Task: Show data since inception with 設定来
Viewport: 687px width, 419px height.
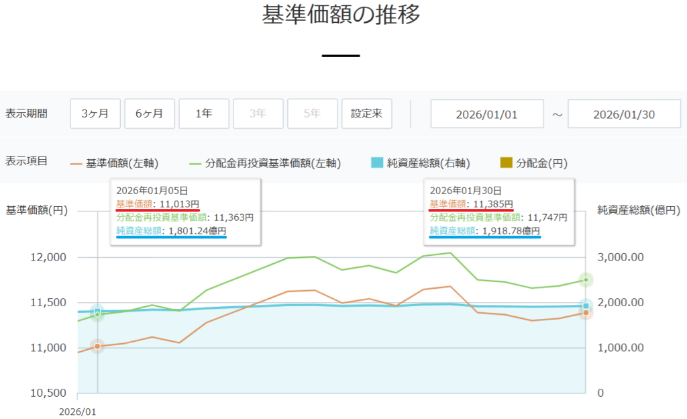Action: coord(366,113)
